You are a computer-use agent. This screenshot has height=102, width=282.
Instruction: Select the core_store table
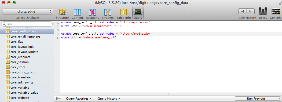(27, 67)
